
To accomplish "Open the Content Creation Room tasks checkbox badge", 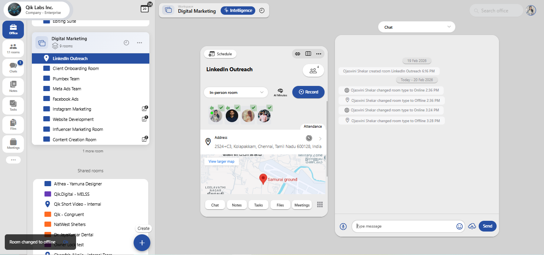I will tap(145, 139).
